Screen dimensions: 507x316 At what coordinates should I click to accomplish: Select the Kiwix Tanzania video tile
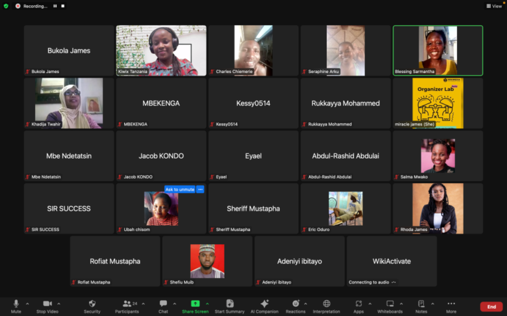coord(161,51)
